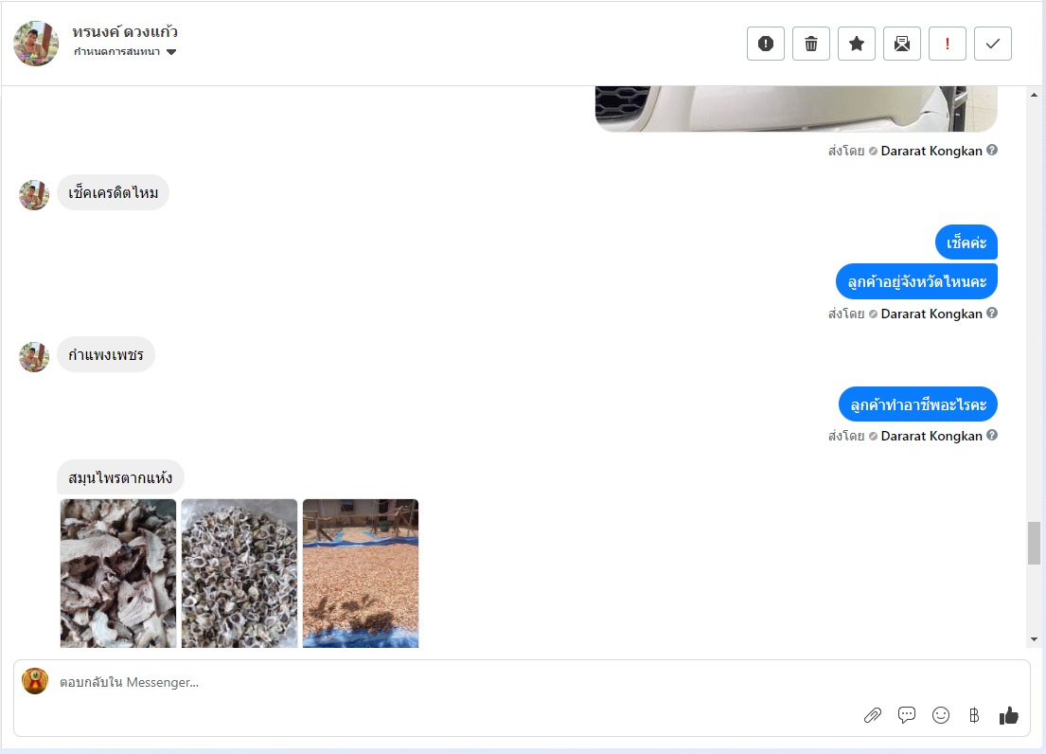The image size is (1046, 754).
Task: Click Dararat Kongkan under 'ลูกค้าทำอาชีพอะไรคะ'
Action: [x=931, y=436]
